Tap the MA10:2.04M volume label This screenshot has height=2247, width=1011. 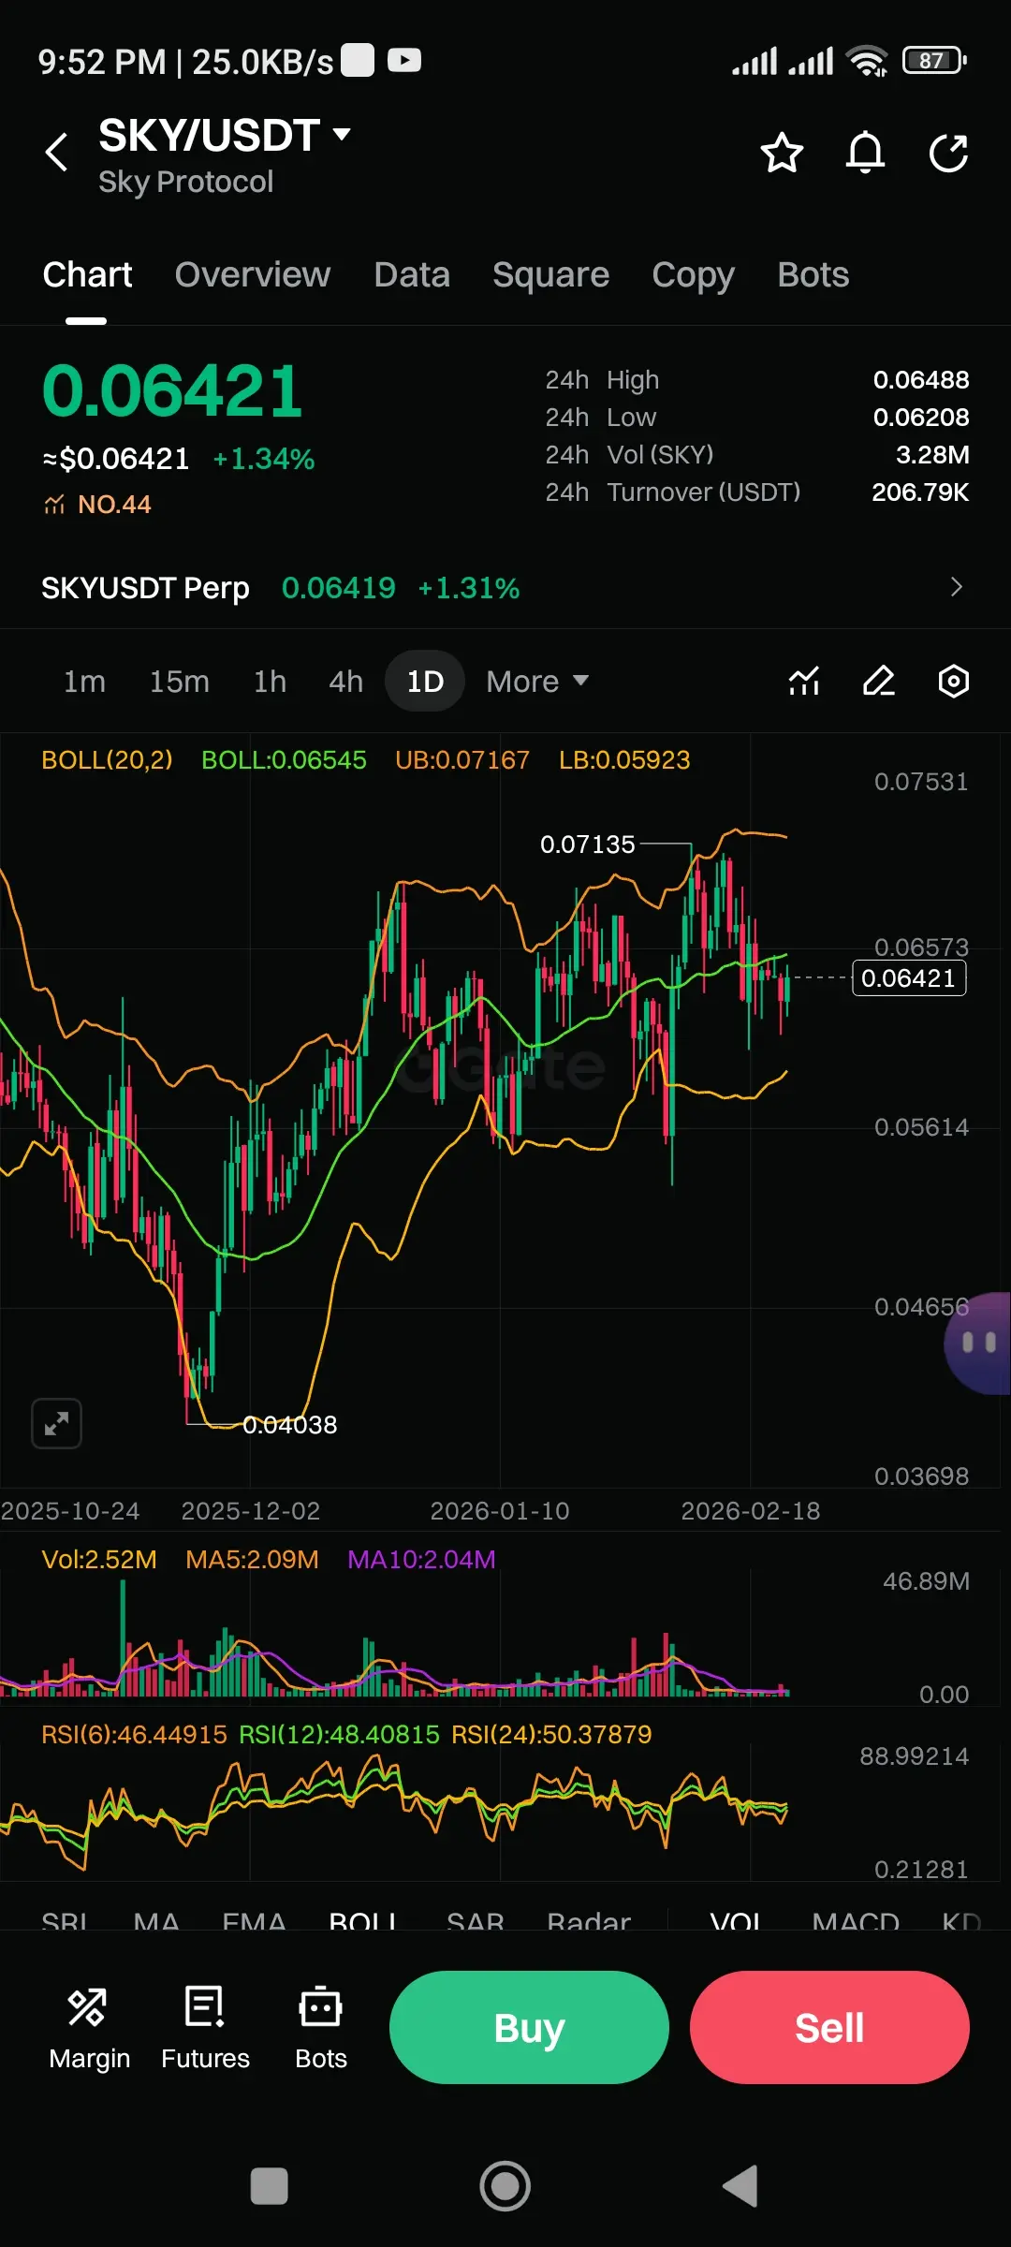pyautogui.click(x=422, y=1560)
